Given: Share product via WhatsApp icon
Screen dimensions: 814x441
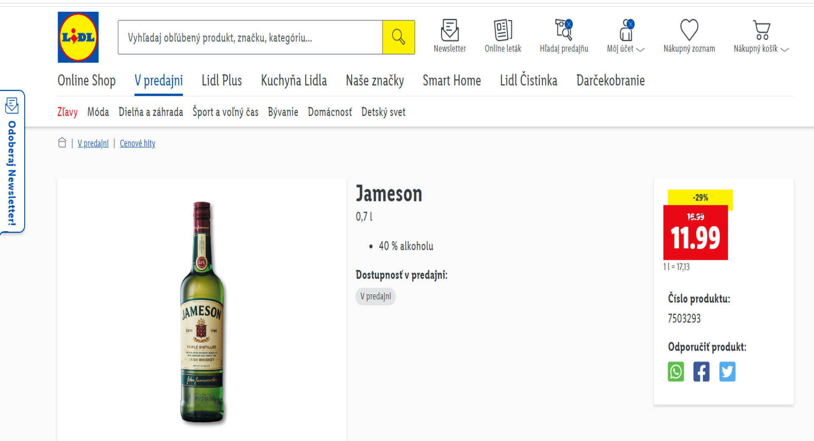Looking at the screenshot, I should (x=676, y=372).
